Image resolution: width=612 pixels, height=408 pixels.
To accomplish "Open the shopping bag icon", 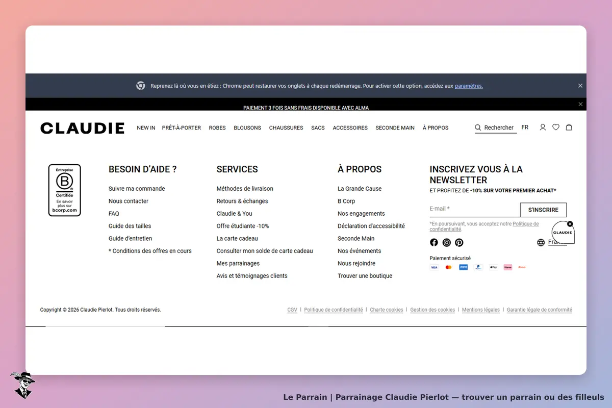I will pos(569,127).
